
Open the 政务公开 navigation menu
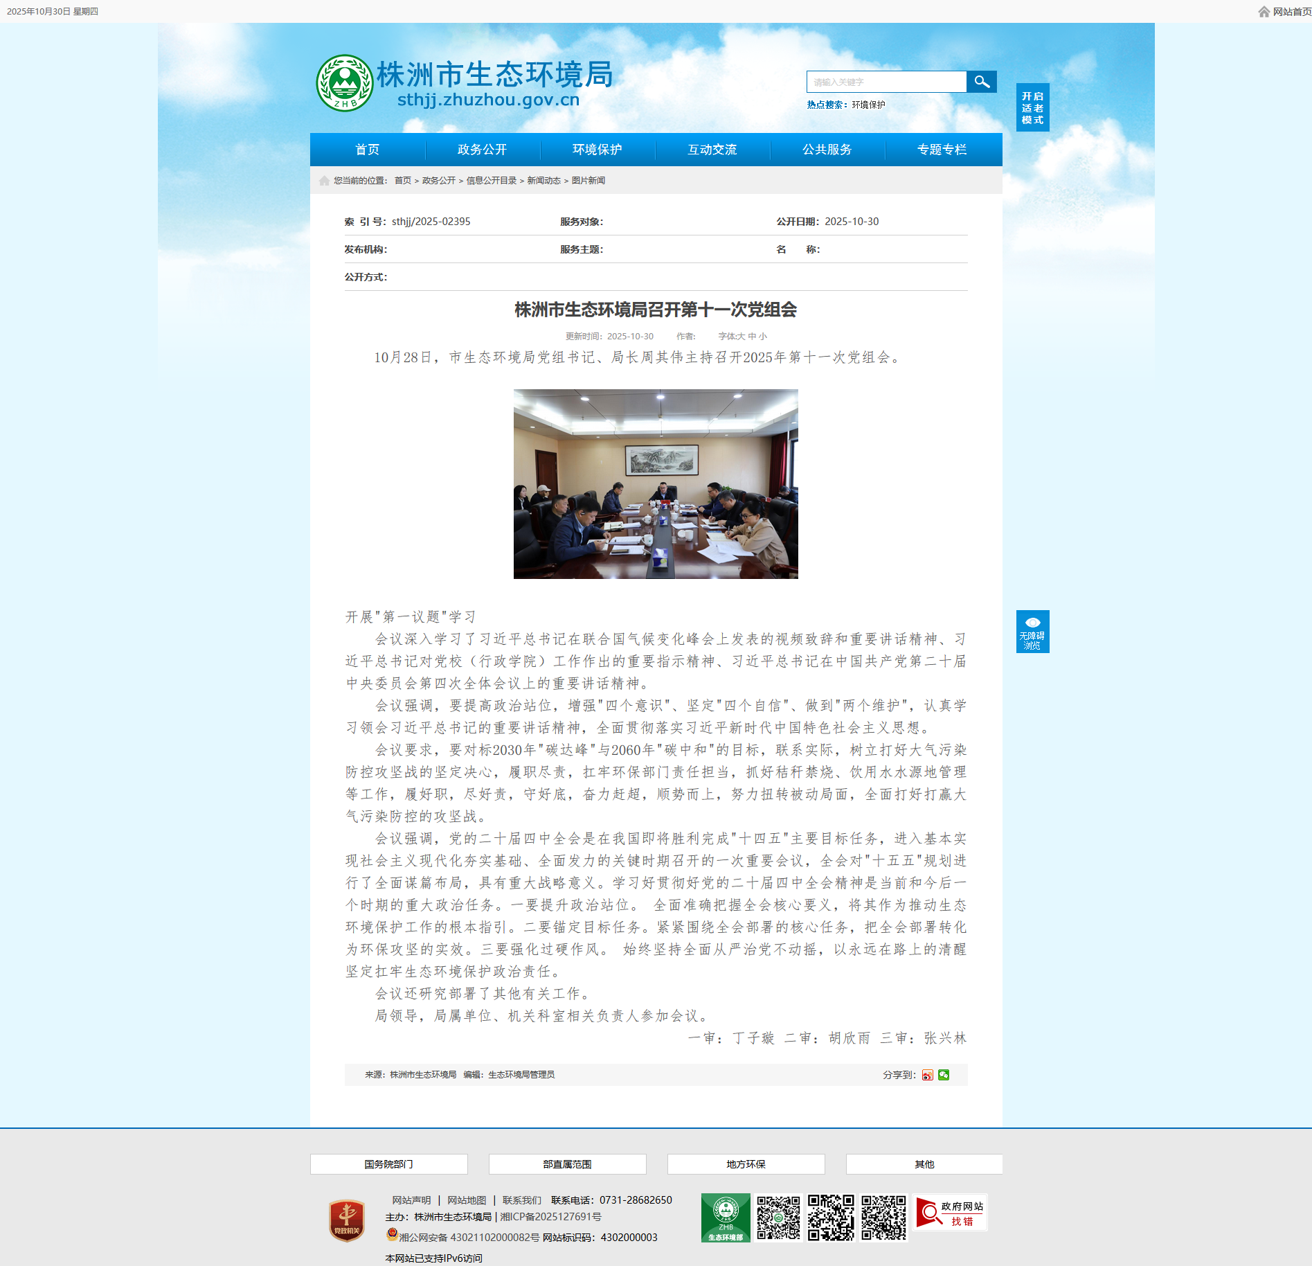pyautogui.click(x=482, y=150)
